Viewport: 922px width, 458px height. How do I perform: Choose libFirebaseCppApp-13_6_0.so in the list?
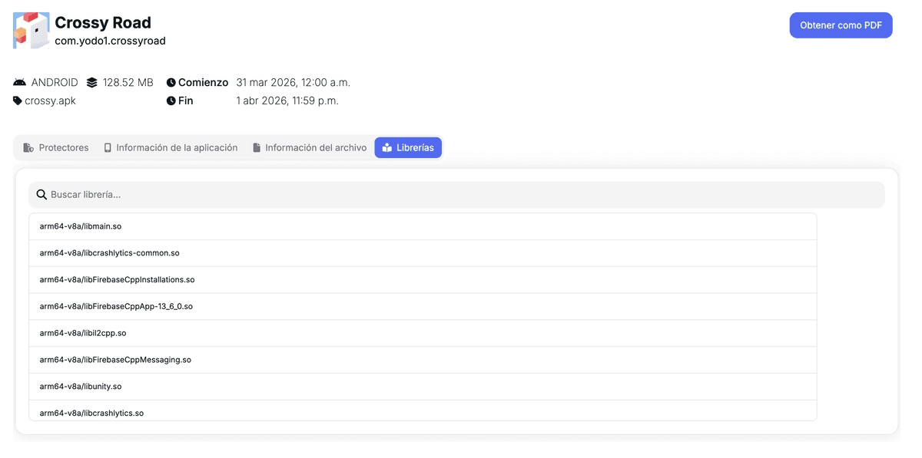423,306
